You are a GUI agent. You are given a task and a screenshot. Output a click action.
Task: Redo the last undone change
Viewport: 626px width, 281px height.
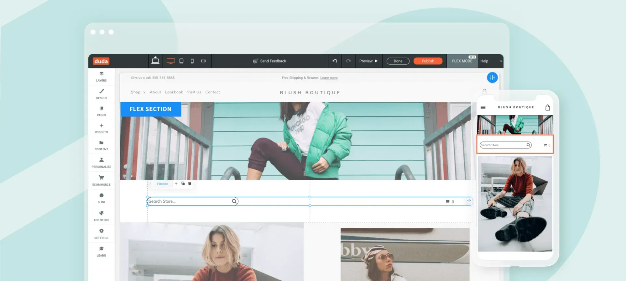[349, 61]
